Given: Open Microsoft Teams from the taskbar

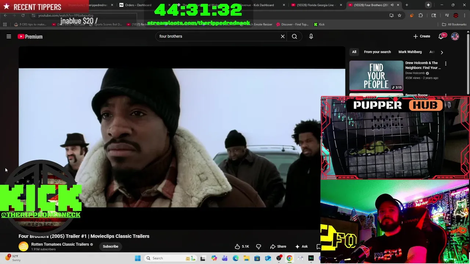Looking at the screenshot, I should tap(225, 258).
